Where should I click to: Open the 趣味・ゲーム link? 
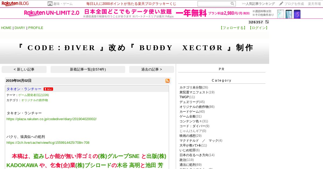[x=63, y=4]
